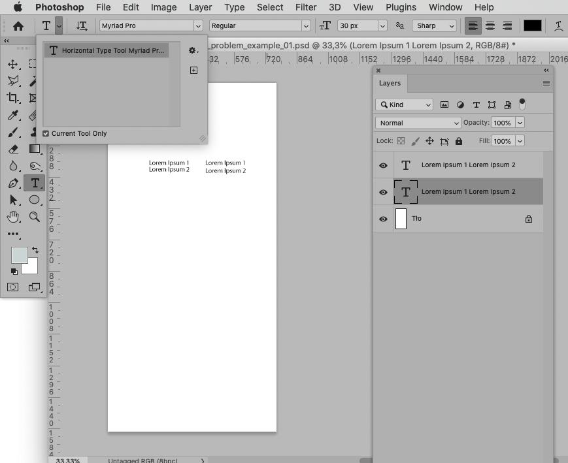Click the 33,33% zoom field
The width and height of the screenshot is (568, 463).
[69, 460]
